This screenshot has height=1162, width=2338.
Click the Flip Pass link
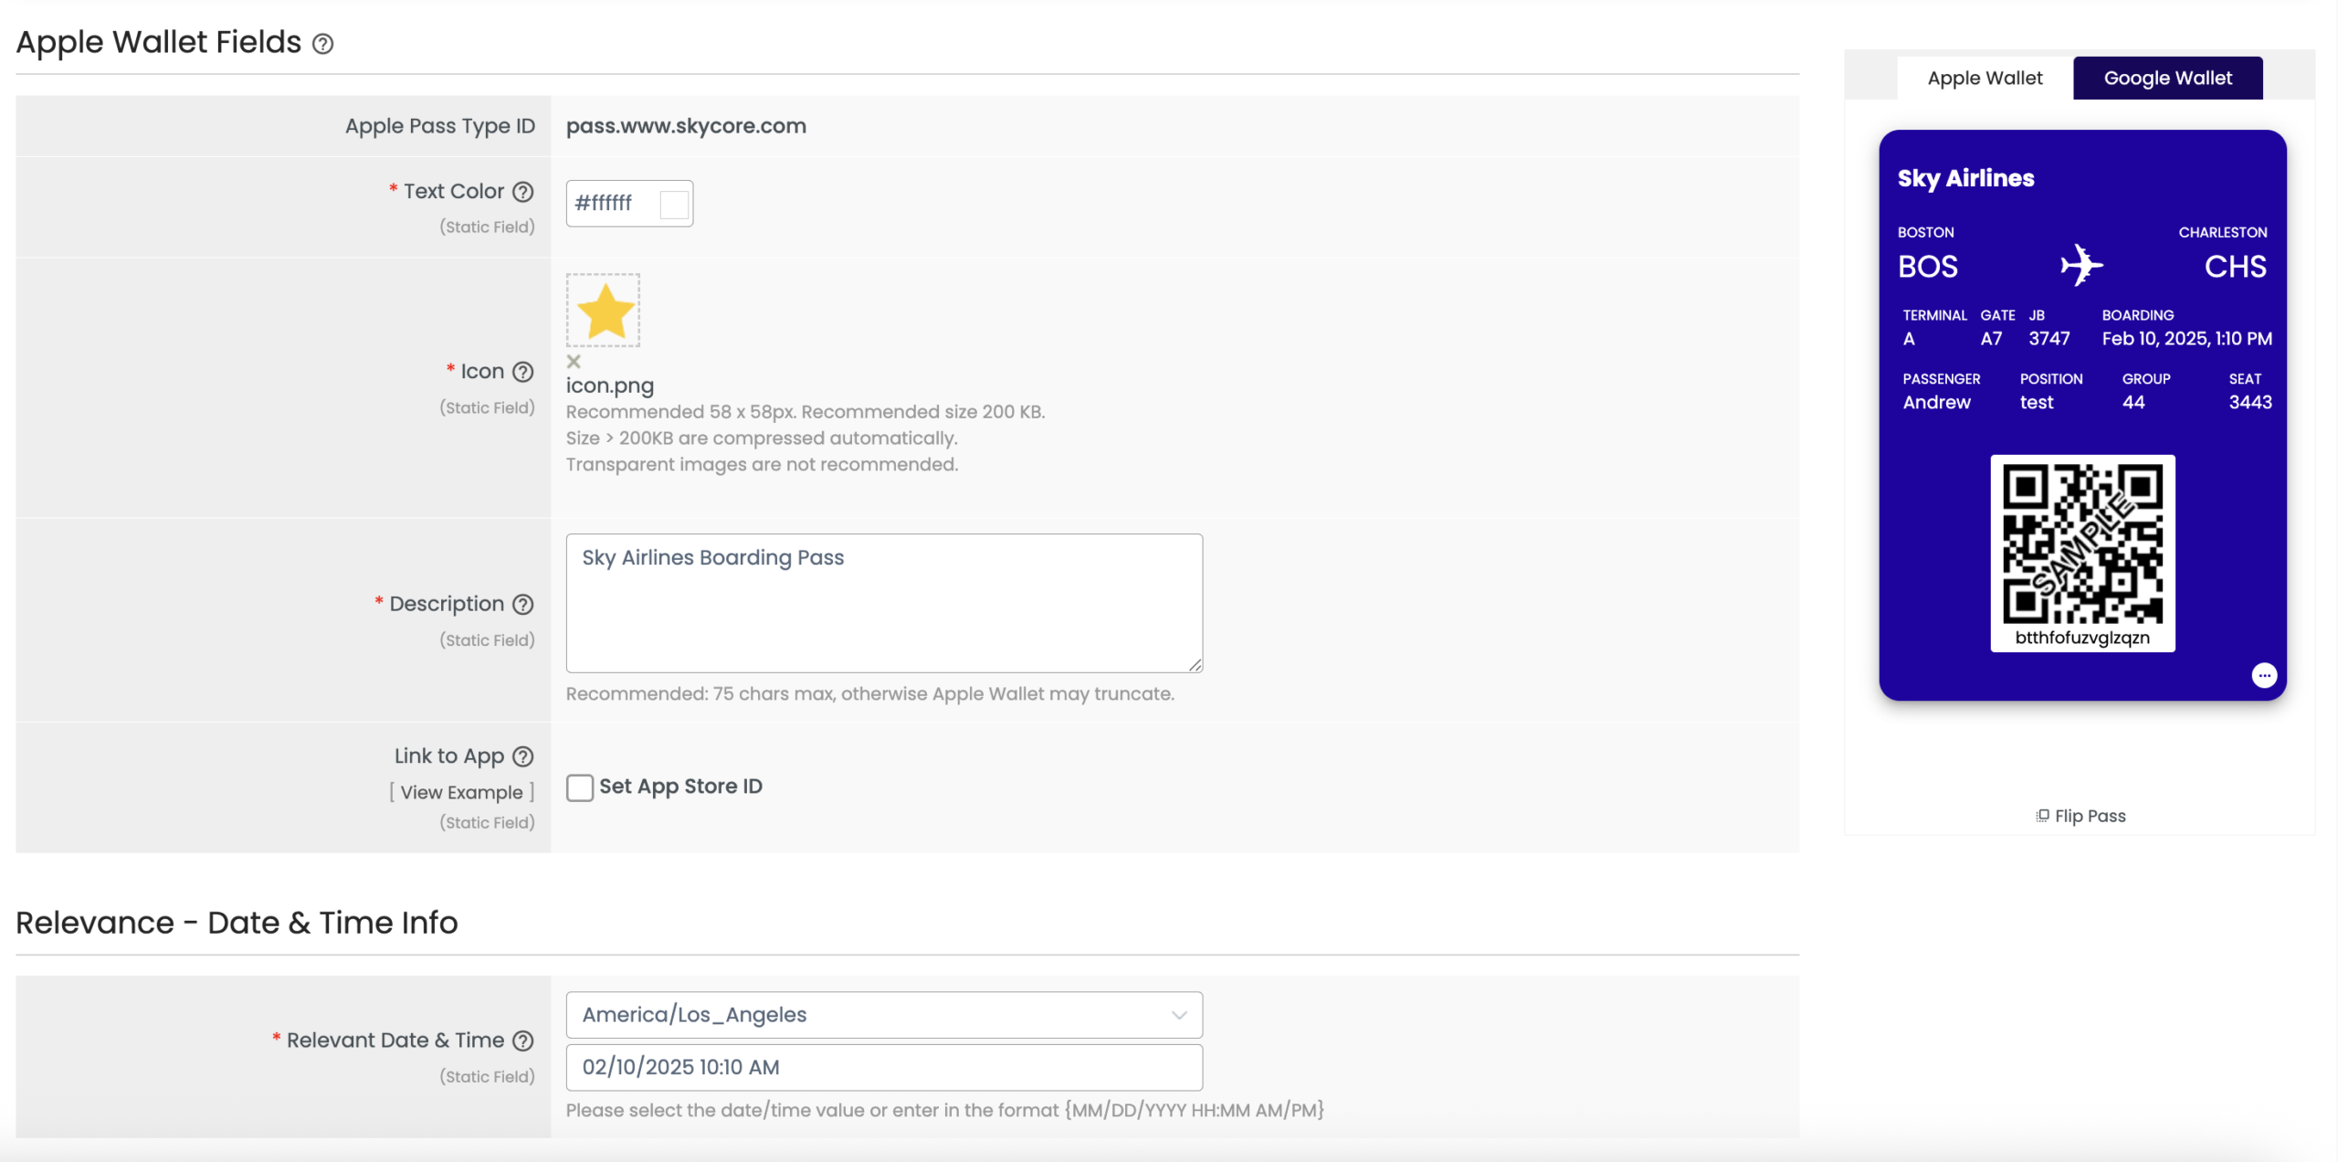pyautogui.click(x=2080, y=816)
